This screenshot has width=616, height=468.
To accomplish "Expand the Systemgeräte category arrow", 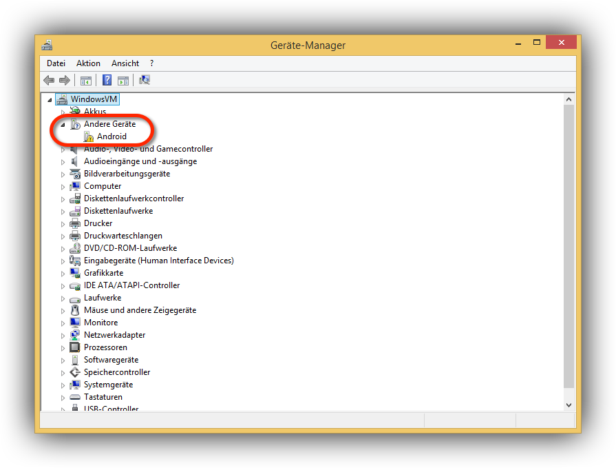I will [63, 385].
